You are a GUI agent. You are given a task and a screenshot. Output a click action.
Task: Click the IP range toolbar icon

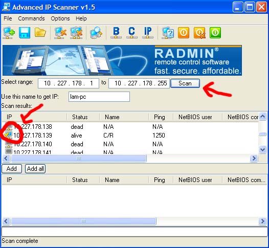coord(147,33)
